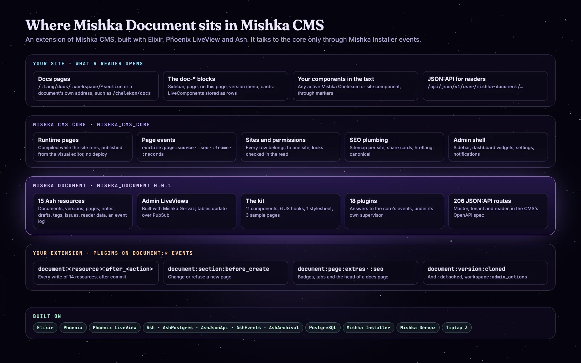The height and width of the screenshot is (363, 581).
Task: Select the SEO plumbing card
Action: [394, 147]
